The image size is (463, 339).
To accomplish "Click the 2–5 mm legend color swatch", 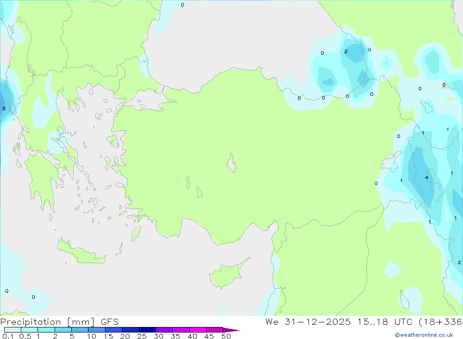I will (63, 330).
